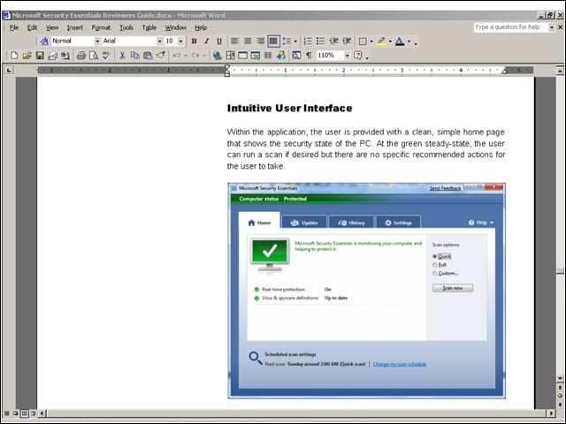566x424 pixels.
Task: Click the Print icon
Action: point(80,55)
